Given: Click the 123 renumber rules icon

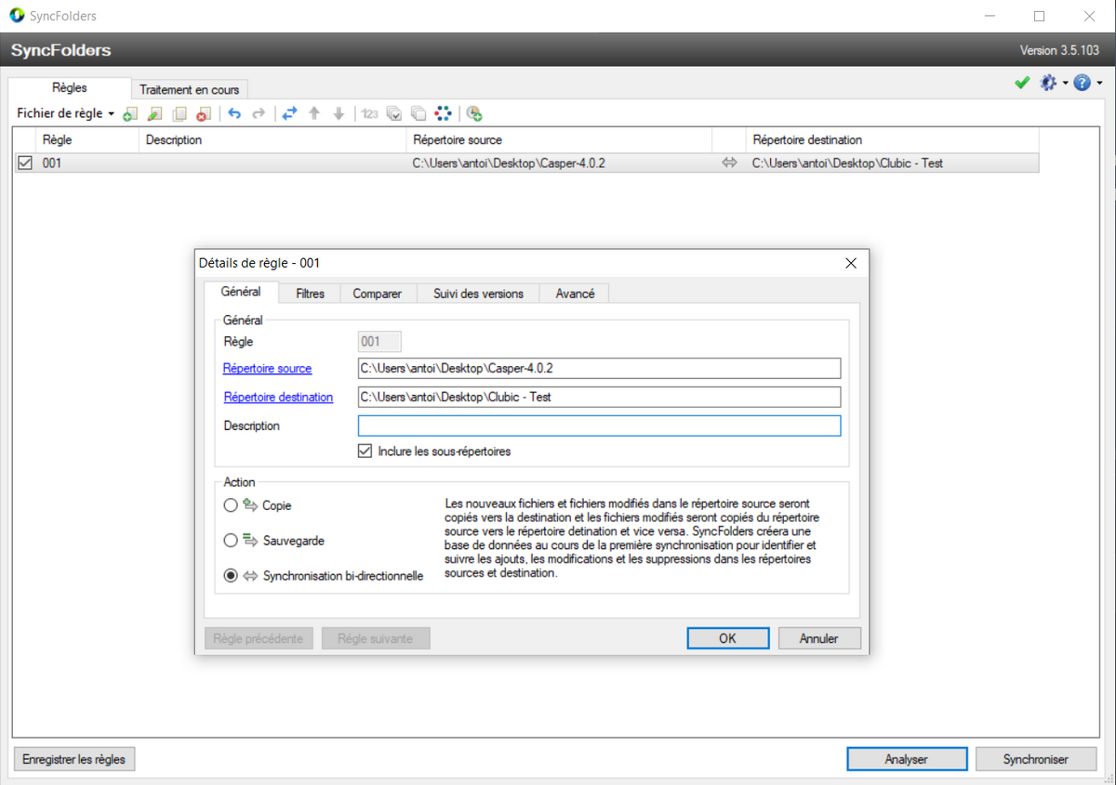Looking at the screenshot, I should [x=370, y=113].
